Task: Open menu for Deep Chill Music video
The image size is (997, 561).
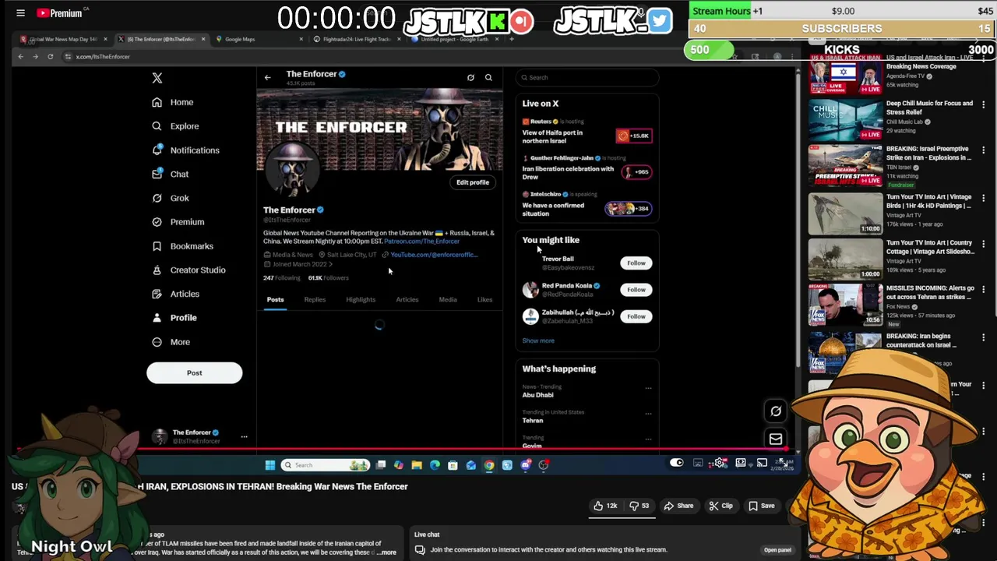Action: (983, 104)
